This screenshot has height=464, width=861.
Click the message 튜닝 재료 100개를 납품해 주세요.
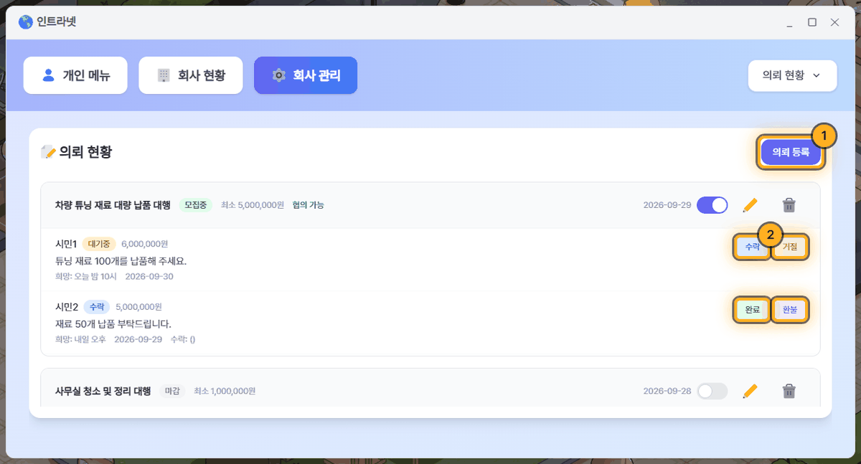tap(121, 260)
